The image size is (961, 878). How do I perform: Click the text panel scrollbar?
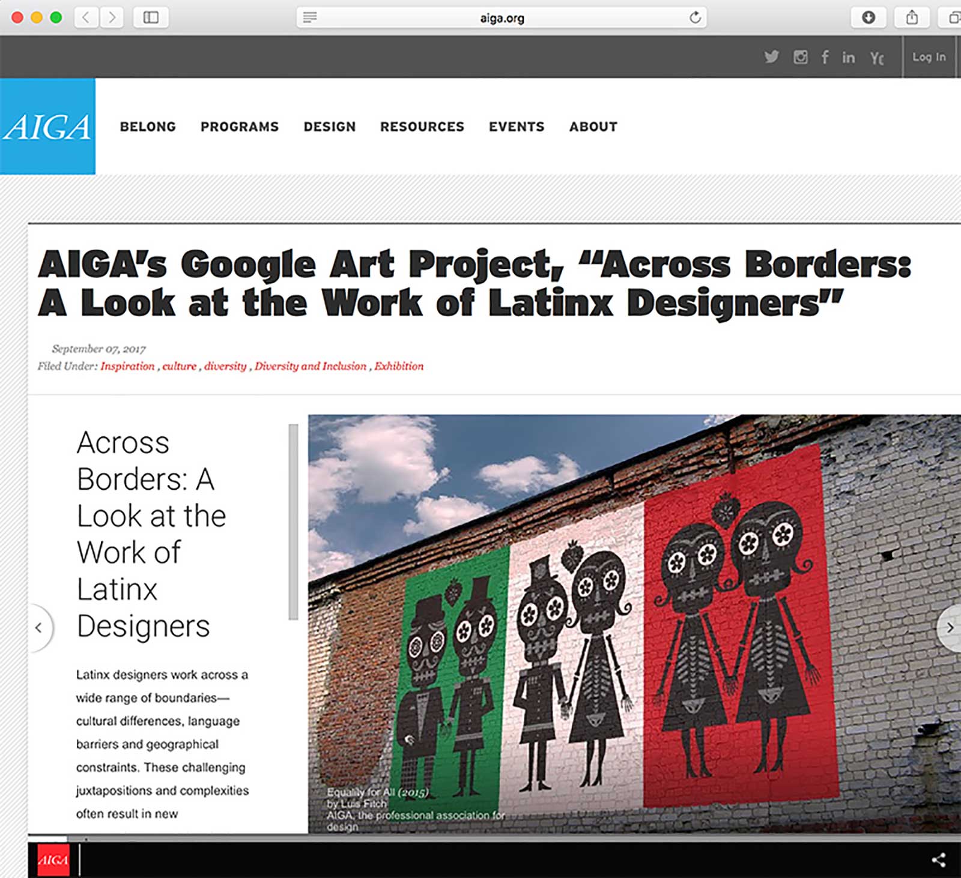[293, 522]
